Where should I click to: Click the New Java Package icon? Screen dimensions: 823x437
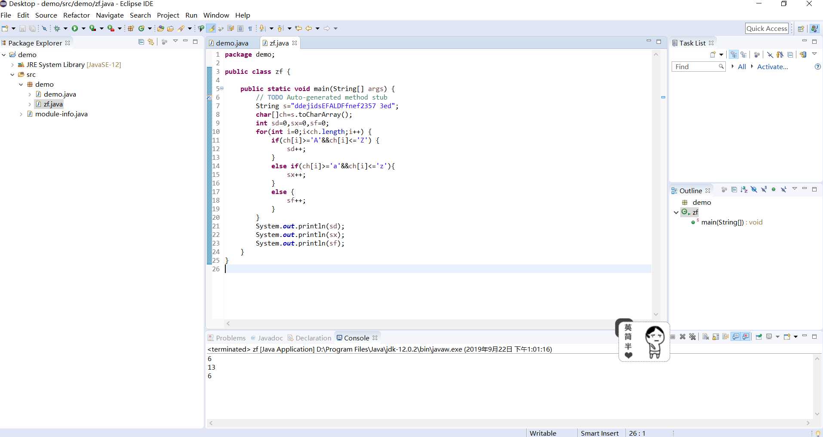point(131,28)
